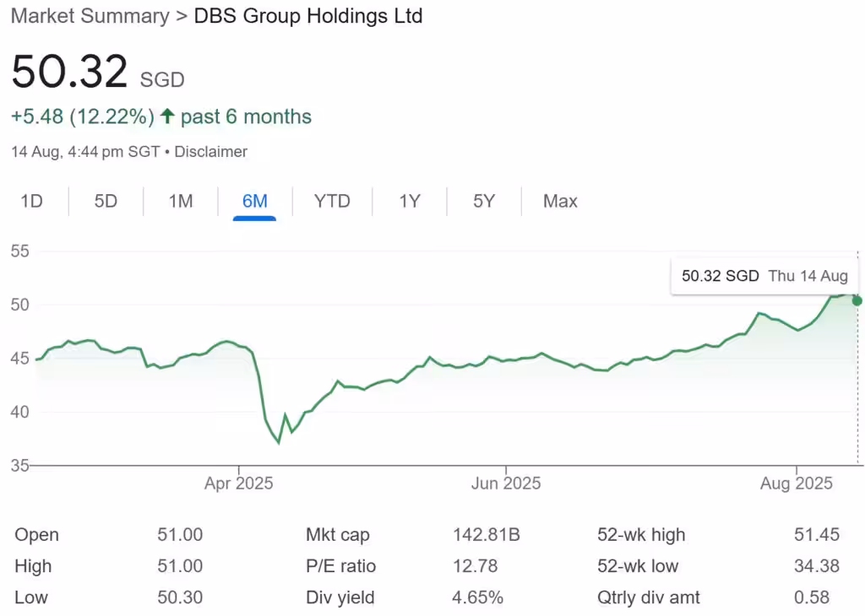Click the Apr 2025 axis label
The width and height of the screenshot is (865, 616).
click(239, 483)
